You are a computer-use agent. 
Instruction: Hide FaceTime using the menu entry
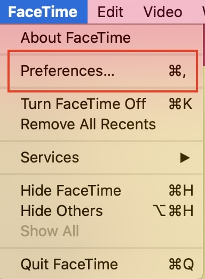(101, 190)
